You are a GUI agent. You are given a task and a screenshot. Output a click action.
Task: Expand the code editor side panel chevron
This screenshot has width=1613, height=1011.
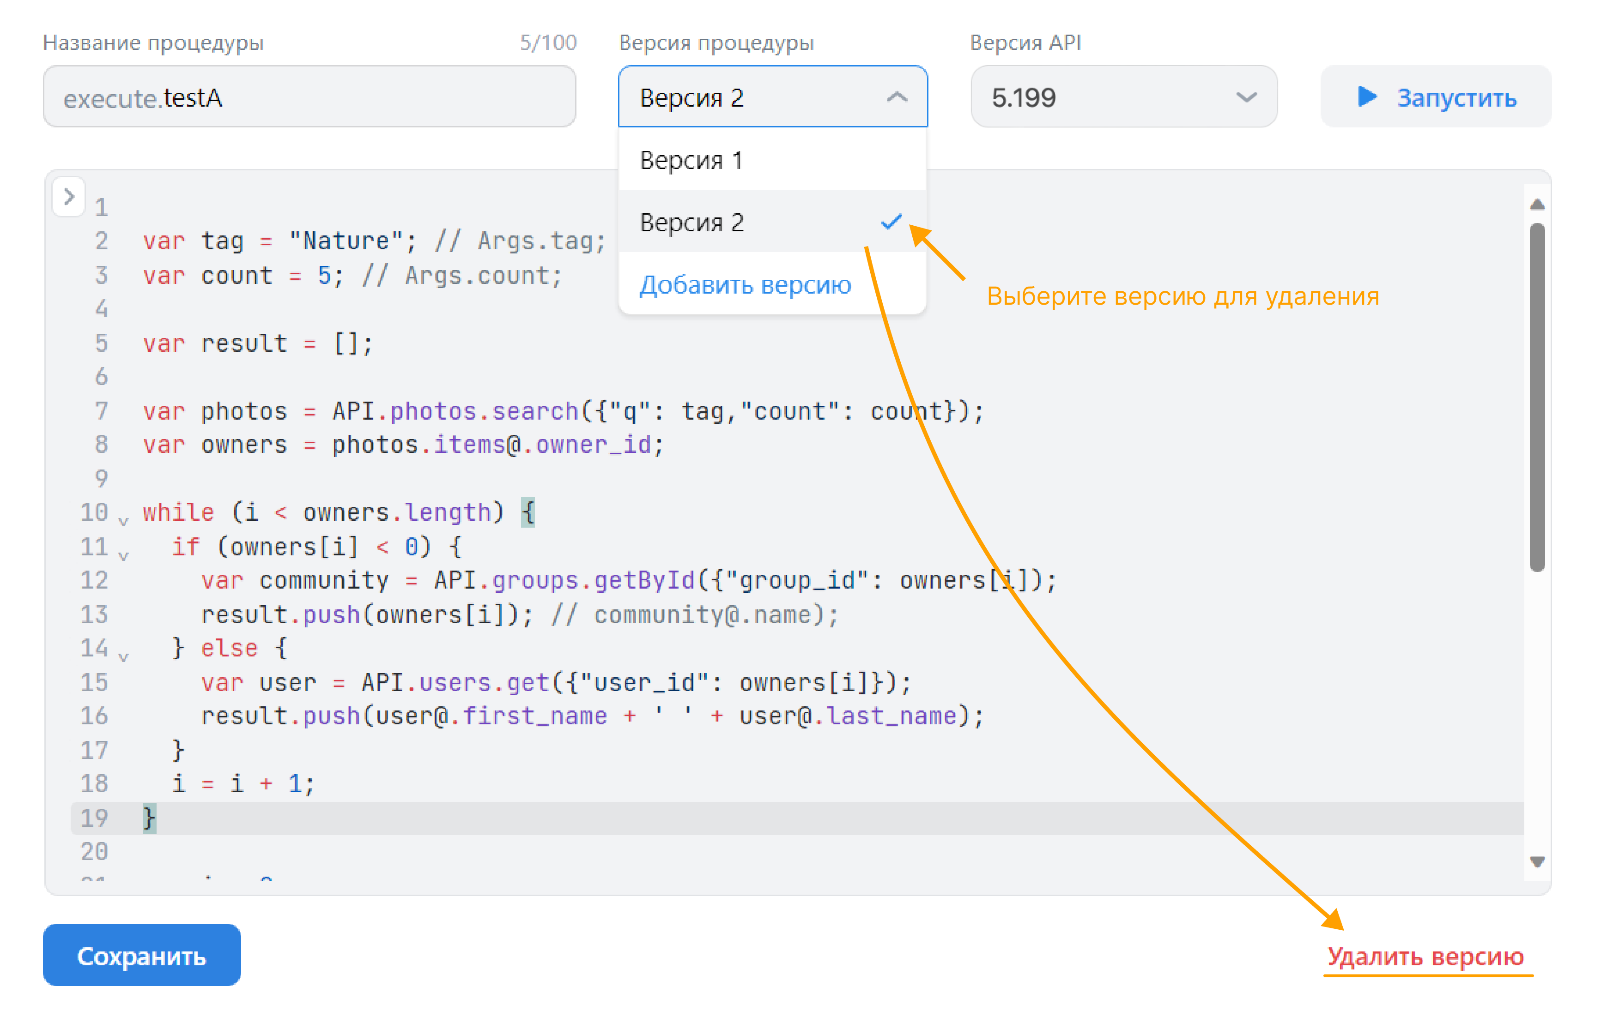click(x=68, y=197)
